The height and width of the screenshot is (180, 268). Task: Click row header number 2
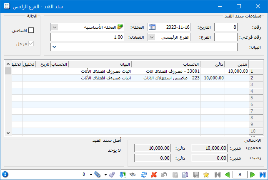[256, 78]
